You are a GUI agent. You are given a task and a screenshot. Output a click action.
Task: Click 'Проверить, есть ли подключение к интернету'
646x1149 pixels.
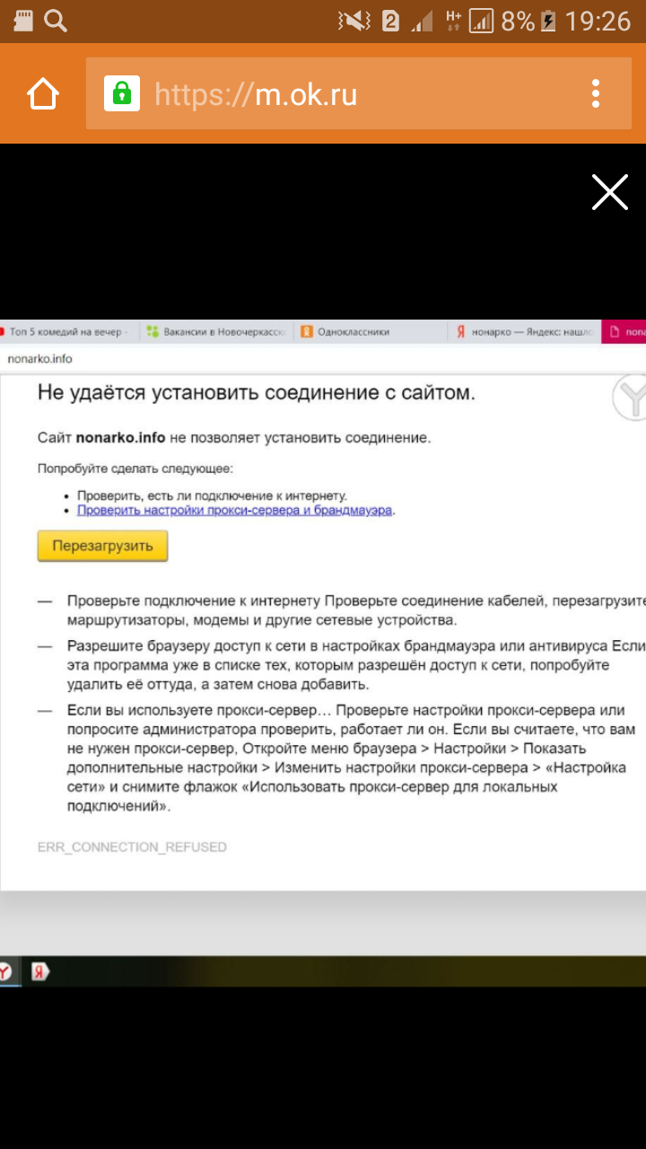[x=212, y=496]
